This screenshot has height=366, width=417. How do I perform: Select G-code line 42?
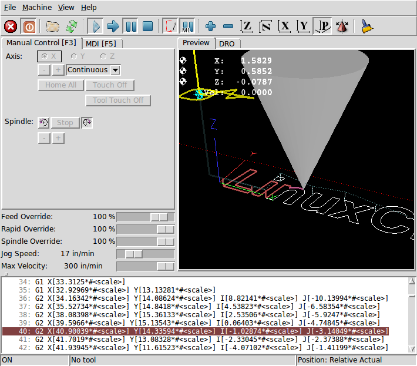(203, 348)
